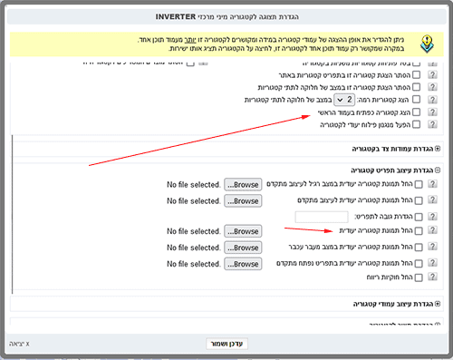Open help icon for 'הגדרת גובה לתפריט'
This screenshot has height=360, width=453.
pyautogui.click(x=432, y=217)
